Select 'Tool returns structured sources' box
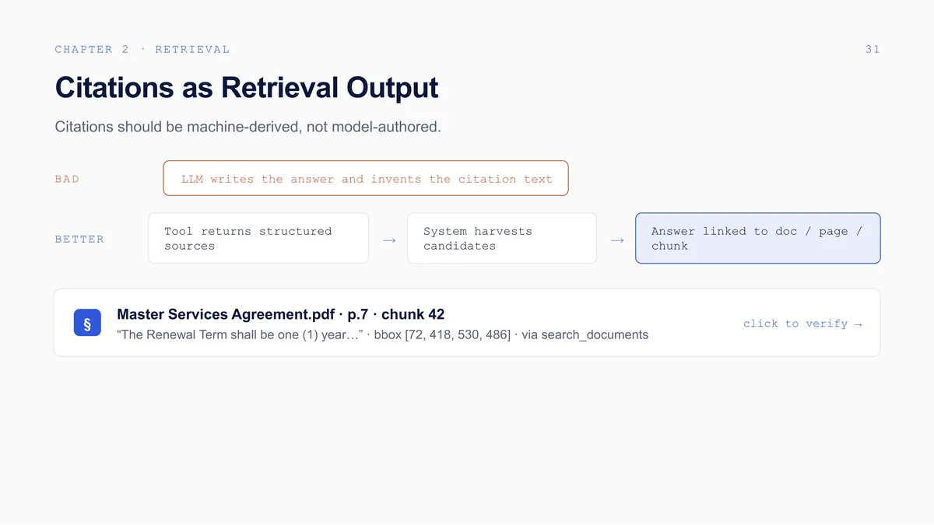 [258, 238]
